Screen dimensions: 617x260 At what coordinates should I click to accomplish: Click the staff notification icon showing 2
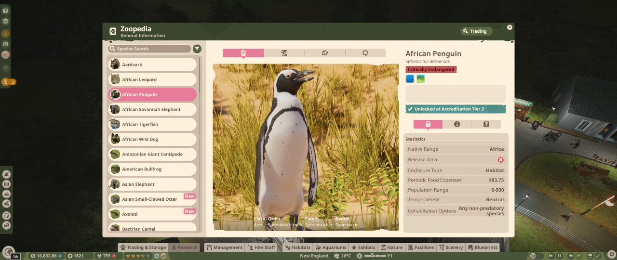pos(9,82)
